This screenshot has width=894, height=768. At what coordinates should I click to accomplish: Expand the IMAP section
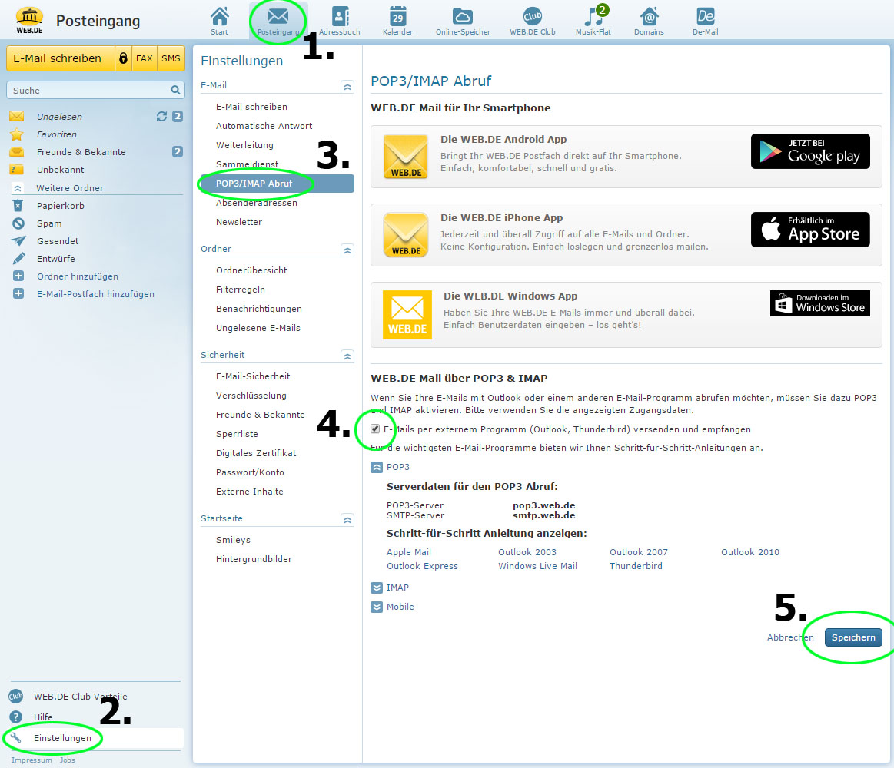pyautogui.click(x=377, y=588)
